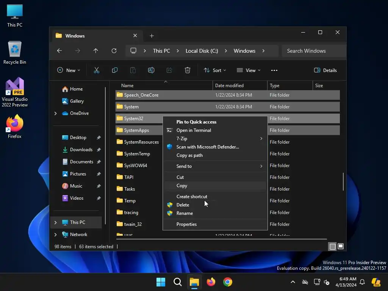Click the vertical scrollbar in file list

click(343, 181)
